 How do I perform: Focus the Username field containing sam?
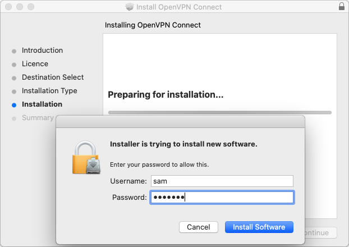click(x=222, y=181)
